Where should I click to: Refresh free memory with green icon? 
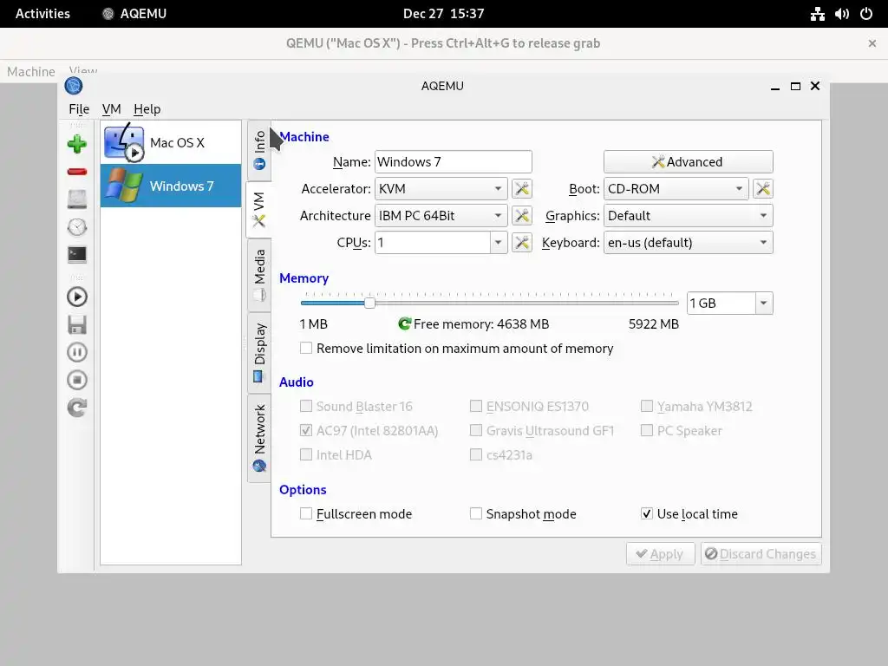pyautogui.click(x=404, y=324)
